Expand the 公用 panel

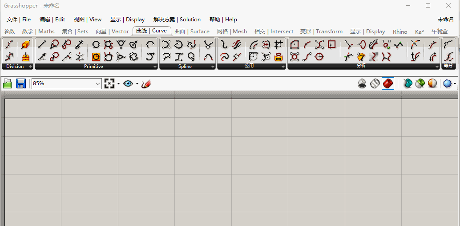click(x=283, y=67)
